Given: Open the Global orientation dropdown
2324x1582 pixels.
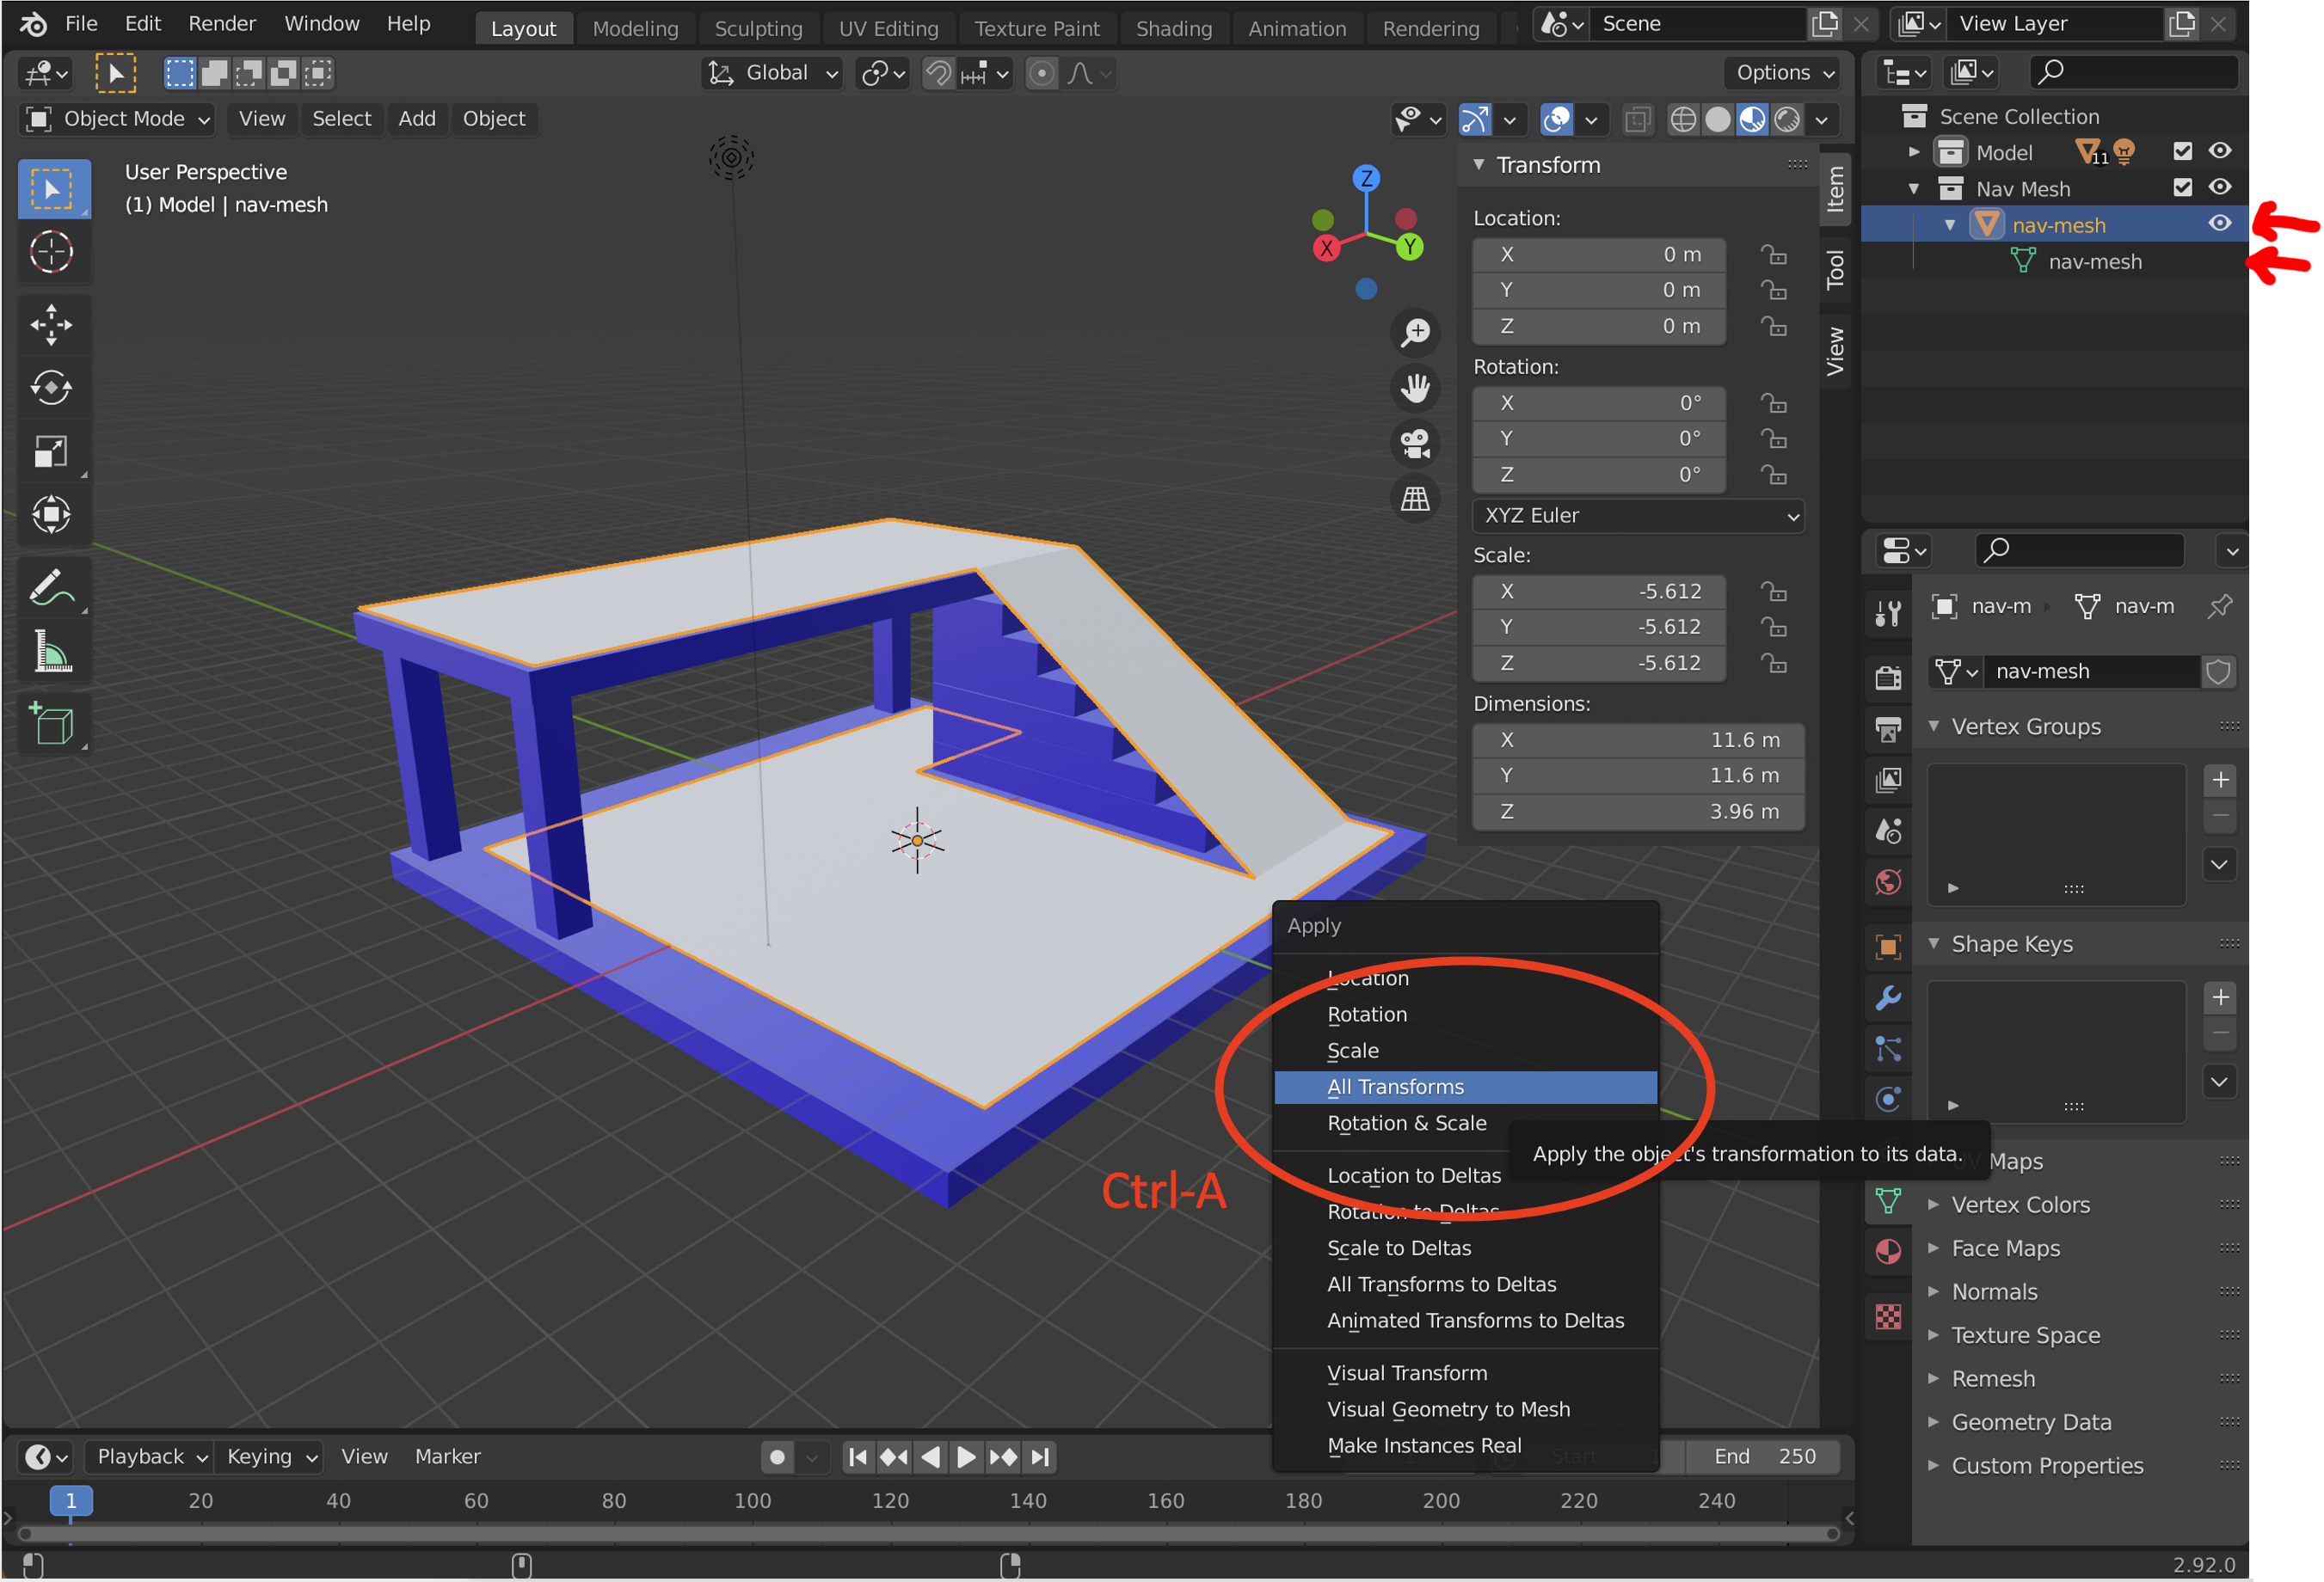Looking at the screenshot, I should pyautogui.click(x=772, y=73).
